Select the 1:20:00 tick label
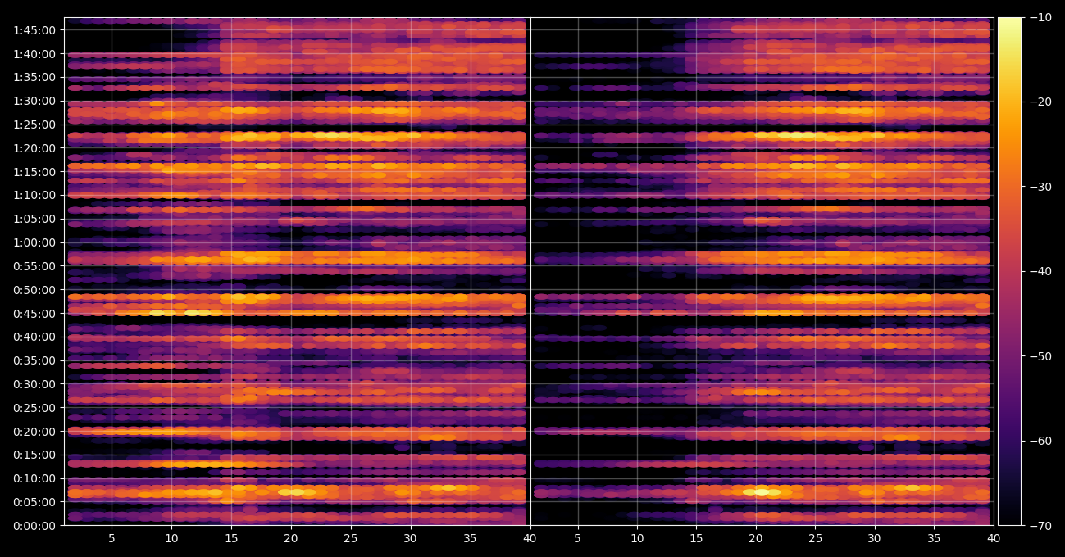Image resolution: width=1065 pixels, height=557 pixels. point(35,148)
